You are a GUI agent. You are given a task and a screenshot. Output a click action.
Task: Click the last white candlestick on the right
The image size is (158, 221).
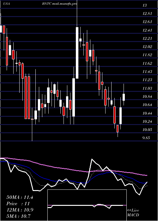click(124, 97)
